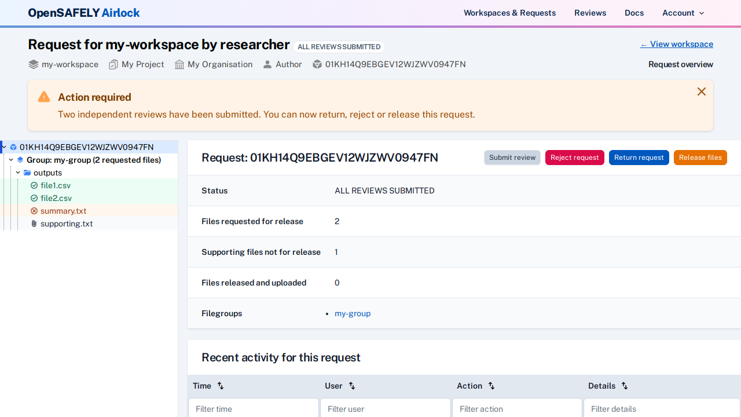Open the Account dropdown menu
This screenshot has width=741, height=417.
pos(683,13)
